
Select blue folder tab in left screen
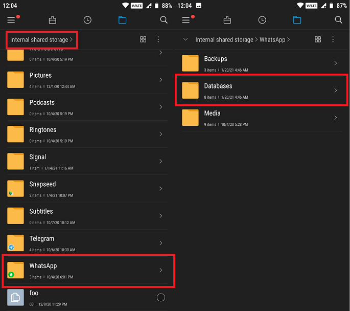122,20
